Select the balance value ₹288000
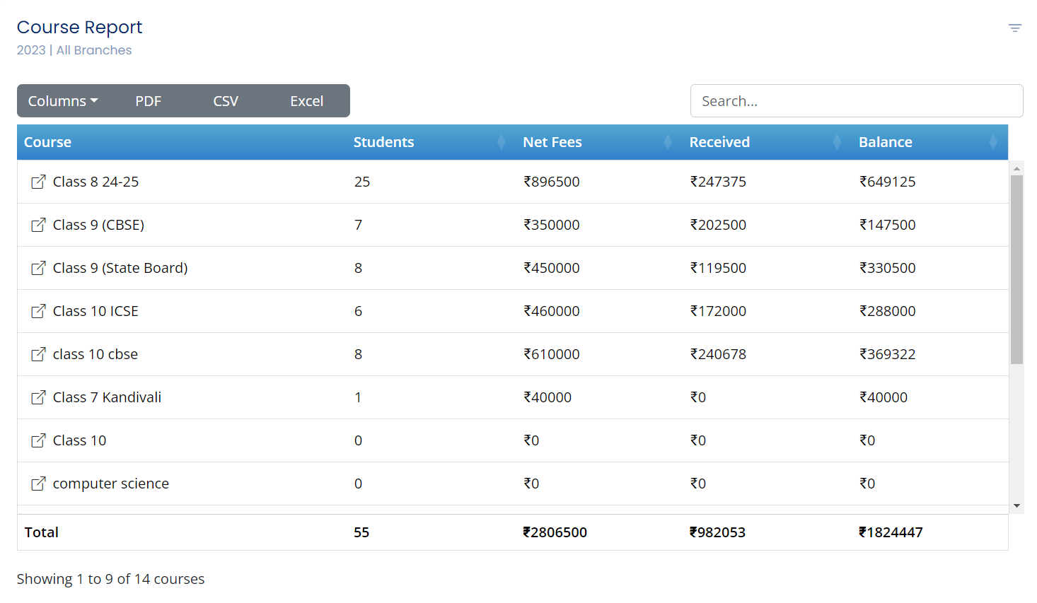The width and height of the screenshot is (1037, 603). [888, 311]
